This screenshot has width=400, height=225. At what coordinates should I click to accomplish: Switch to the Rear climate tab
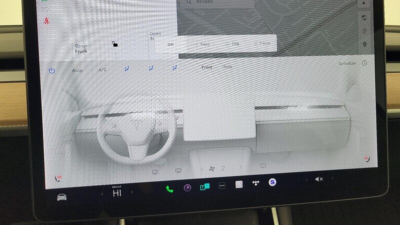(227, 66)
